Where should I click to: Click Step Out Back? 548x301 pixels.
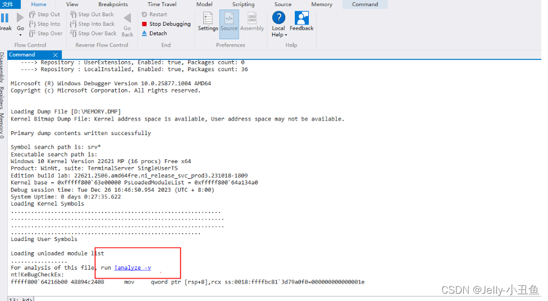coord(92,15)
